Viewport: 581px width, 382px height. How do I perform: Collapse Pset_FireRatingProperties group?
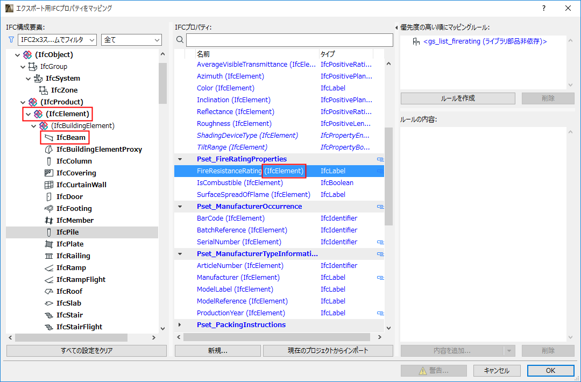(180, 159)
